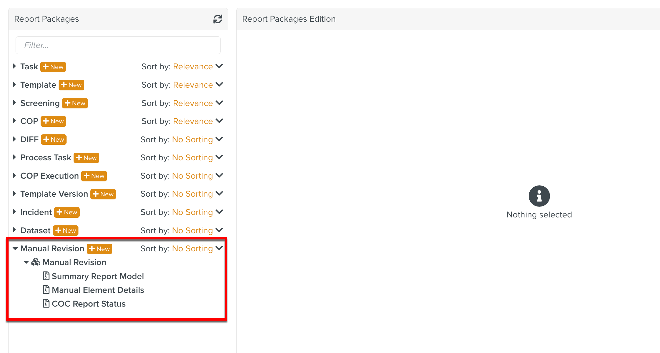Expand the Template Version tree node
Screen dimensions: 660x353
[x=14, y=194]
